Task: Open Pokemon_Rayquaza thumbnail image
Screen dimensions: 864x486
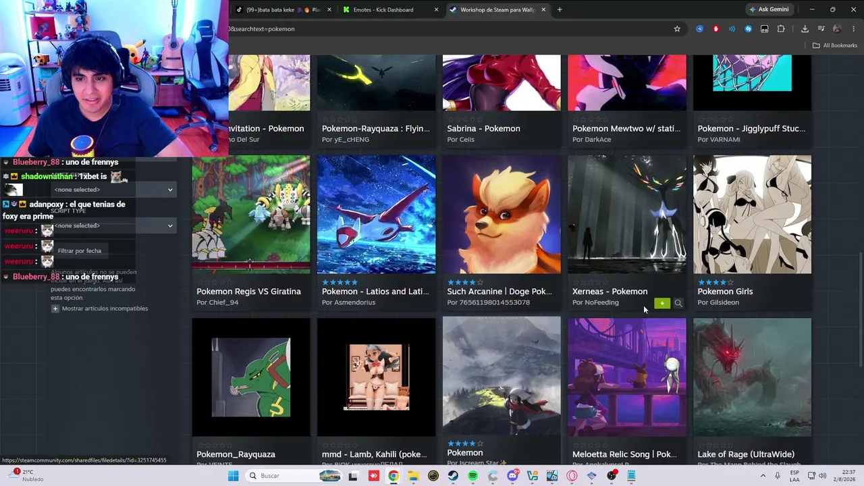Action: click(251, 377)
